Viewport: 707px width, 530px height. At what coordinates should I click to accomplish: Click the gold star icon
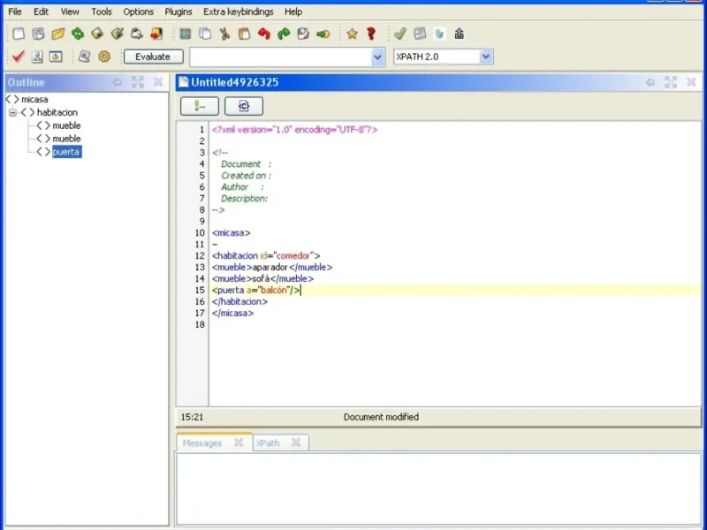click(x=352, y=34)
